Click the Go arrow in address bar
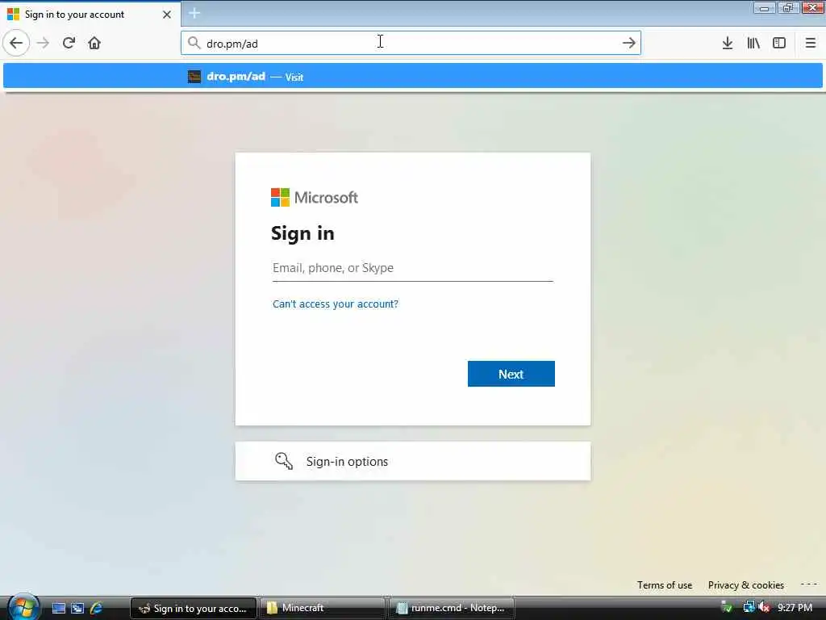 [x=628, y=43]
